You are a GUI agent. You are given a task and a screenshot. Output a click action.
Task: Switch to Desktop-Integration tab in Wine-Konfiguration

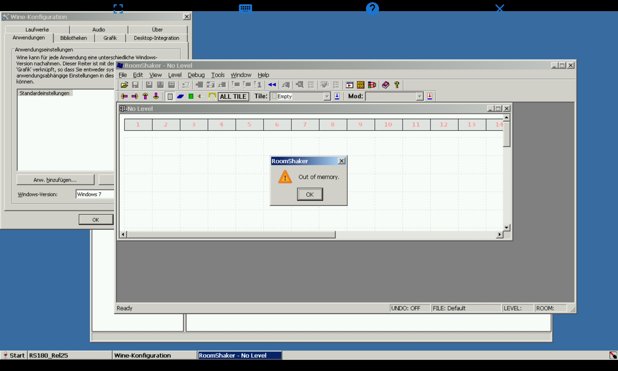point(157,38)
